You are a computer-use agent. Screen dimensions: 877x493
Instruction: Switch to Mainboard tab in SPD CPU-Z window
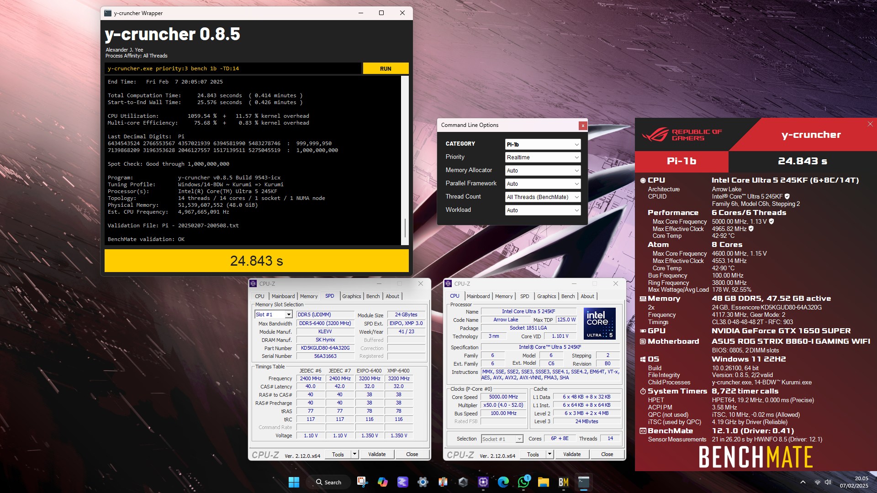pos(283,296)
